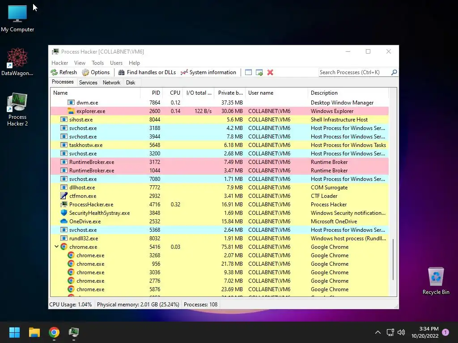Viewport: 458px width, 343px height.
Task: Sort by Private bytes column header
Action: (230, 93)
